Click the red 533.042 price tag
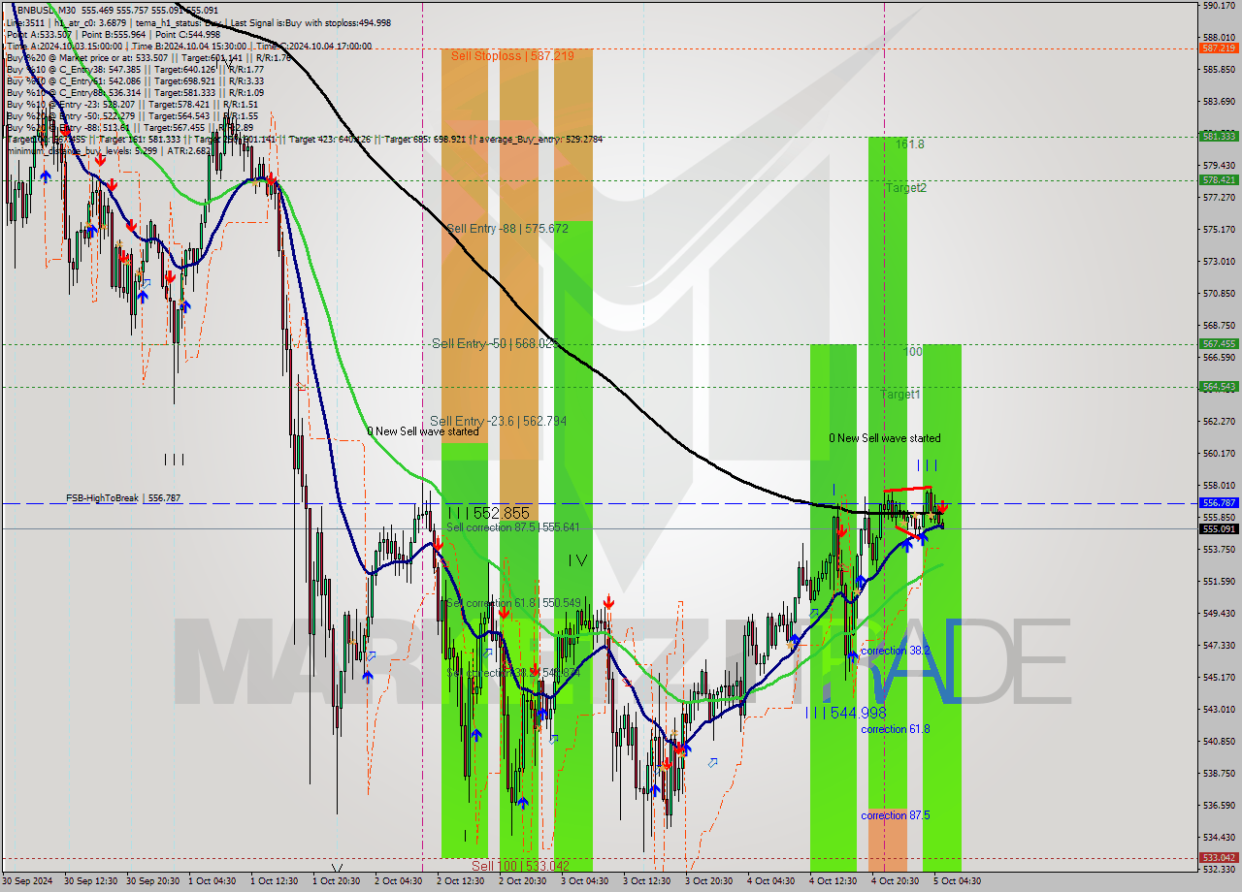Viewport: 1242px width, 892px height. coord(1219,857)
